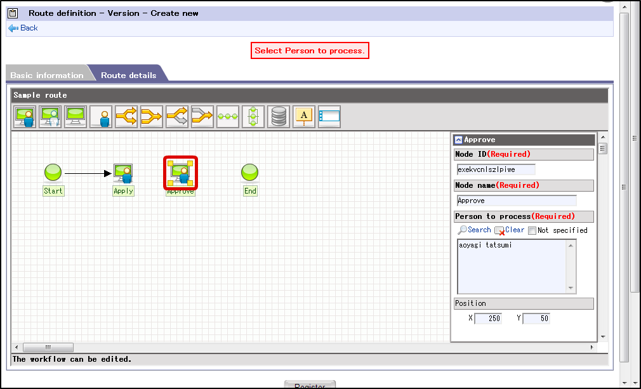Screen dimensions: 641x389
Task: Select the yellow branch-split arrow tool
Action: (126, 117)
